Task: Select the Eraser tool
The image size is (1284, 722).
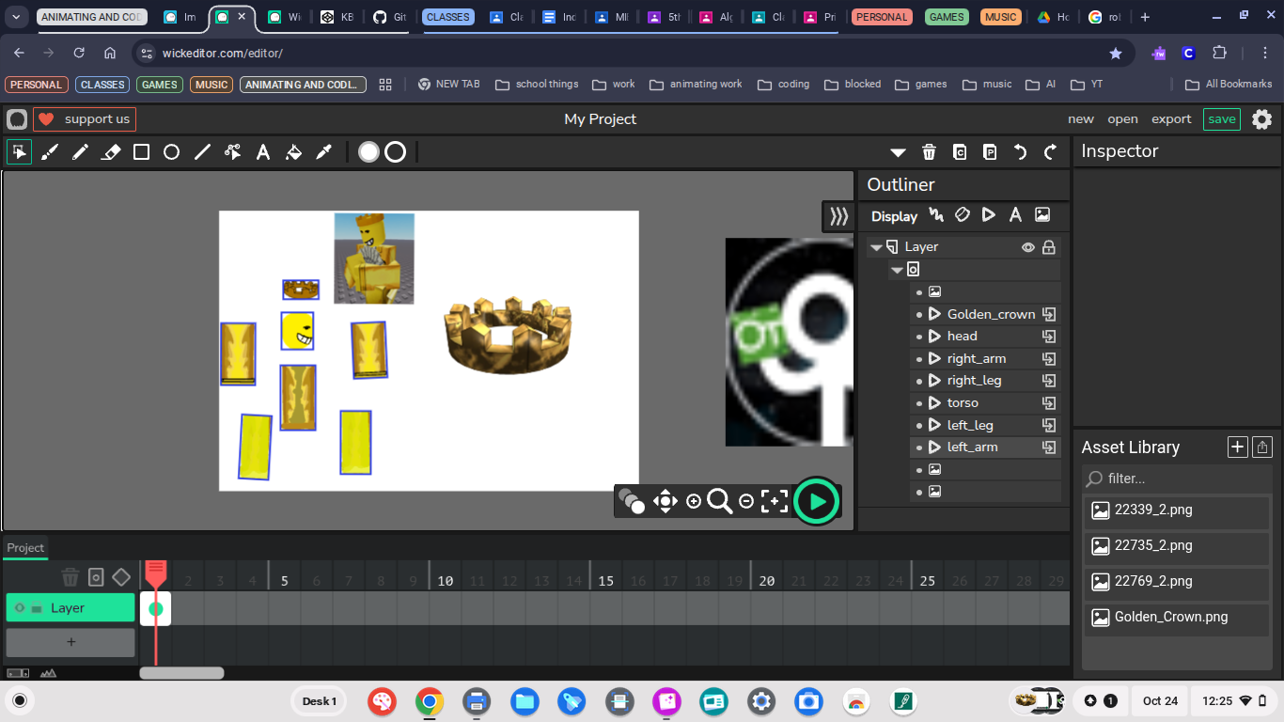Action: tap(111, 152)
